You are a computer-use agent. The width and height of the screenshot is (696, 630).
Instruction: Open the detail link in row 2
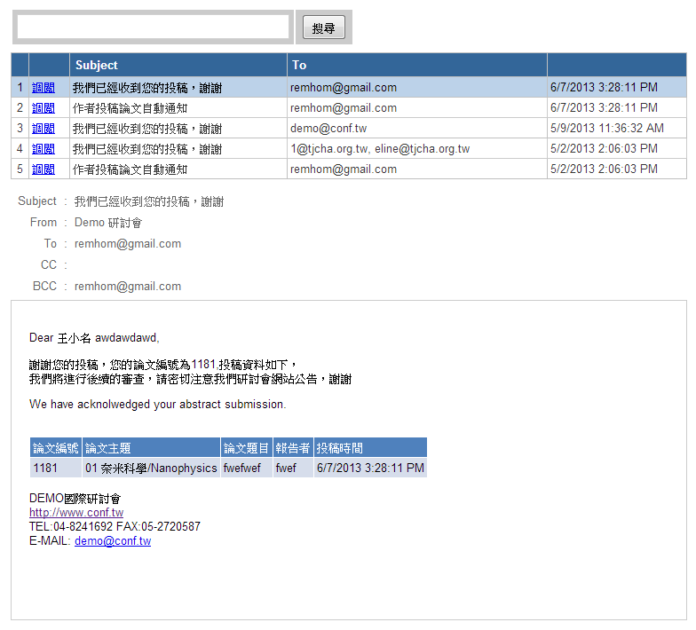click(x=43, y=108)
